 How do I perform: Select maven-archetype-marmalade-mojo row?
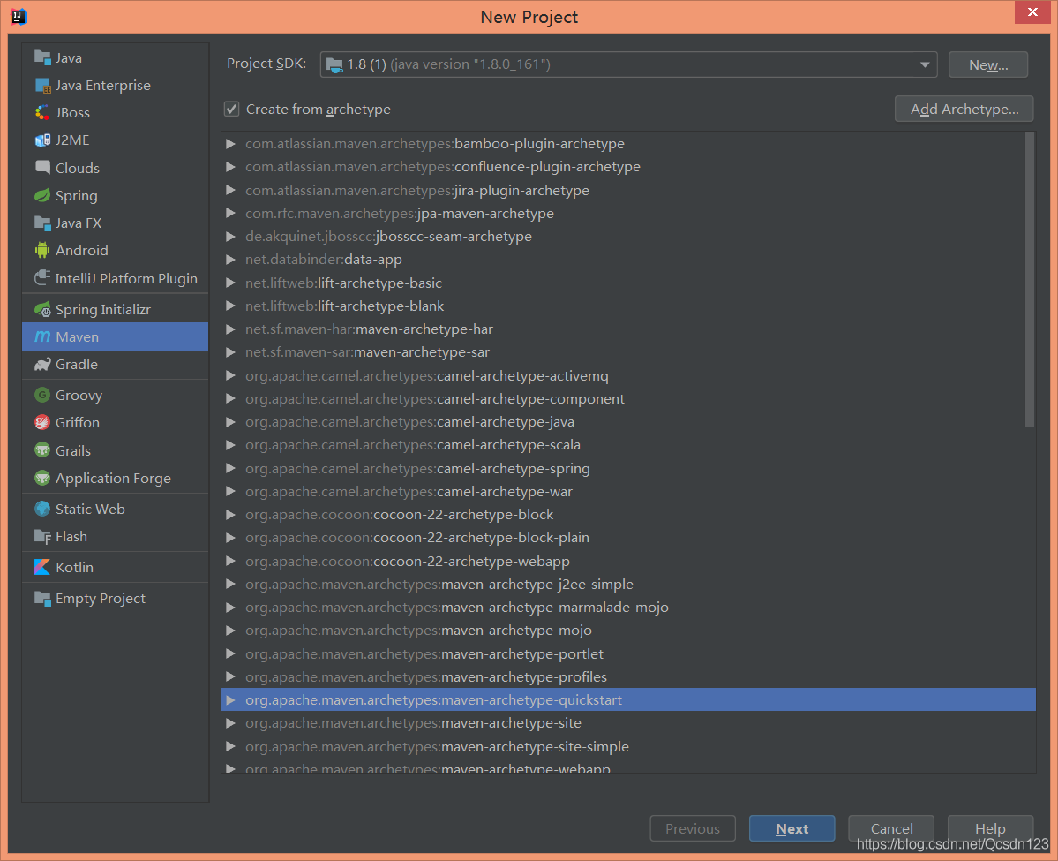[628, 607]
